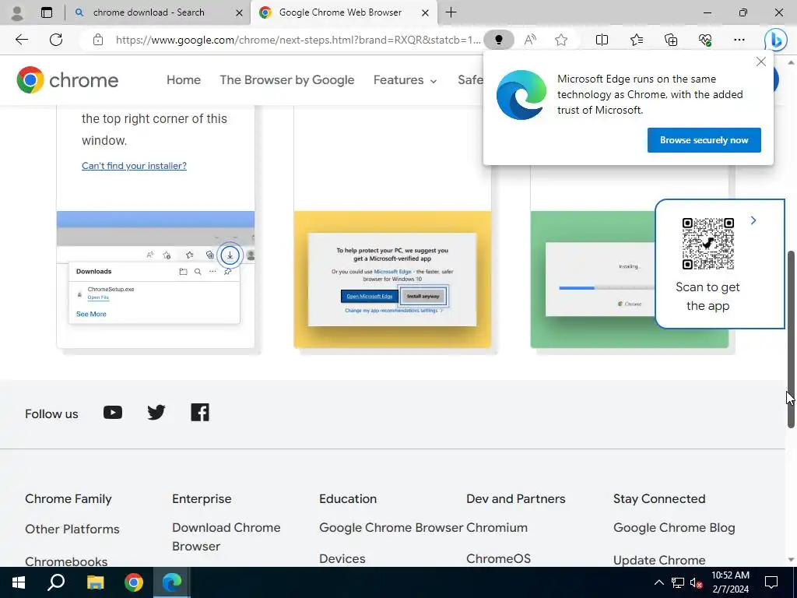Click the QR code image

tap(707, 244)
